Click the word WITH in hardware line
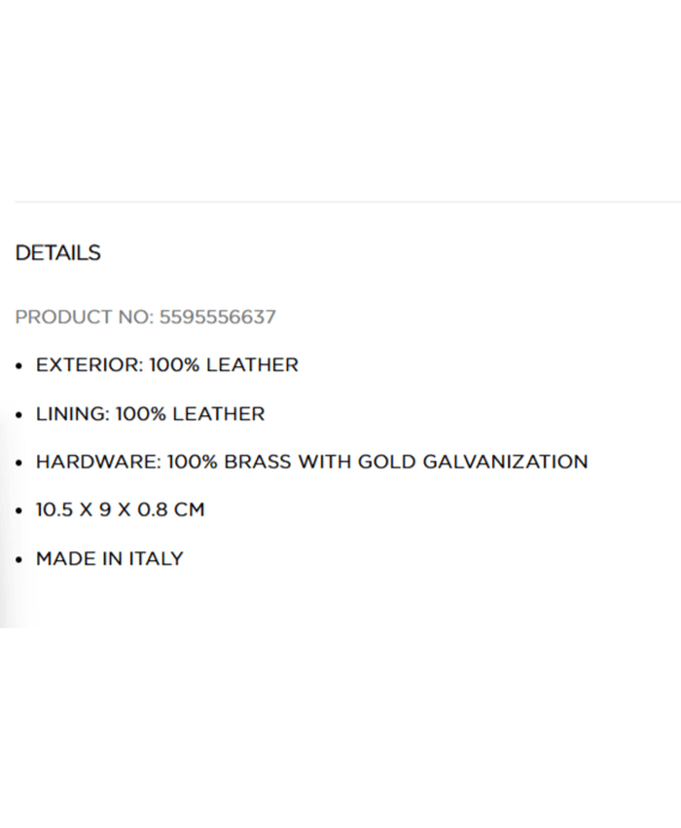Image resolution: width=681 pixels, height=828 pixels. coord(324,462)
